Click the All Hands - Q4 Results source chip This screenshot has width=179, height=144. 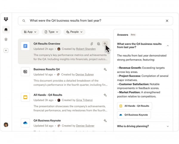click(135, 106)
